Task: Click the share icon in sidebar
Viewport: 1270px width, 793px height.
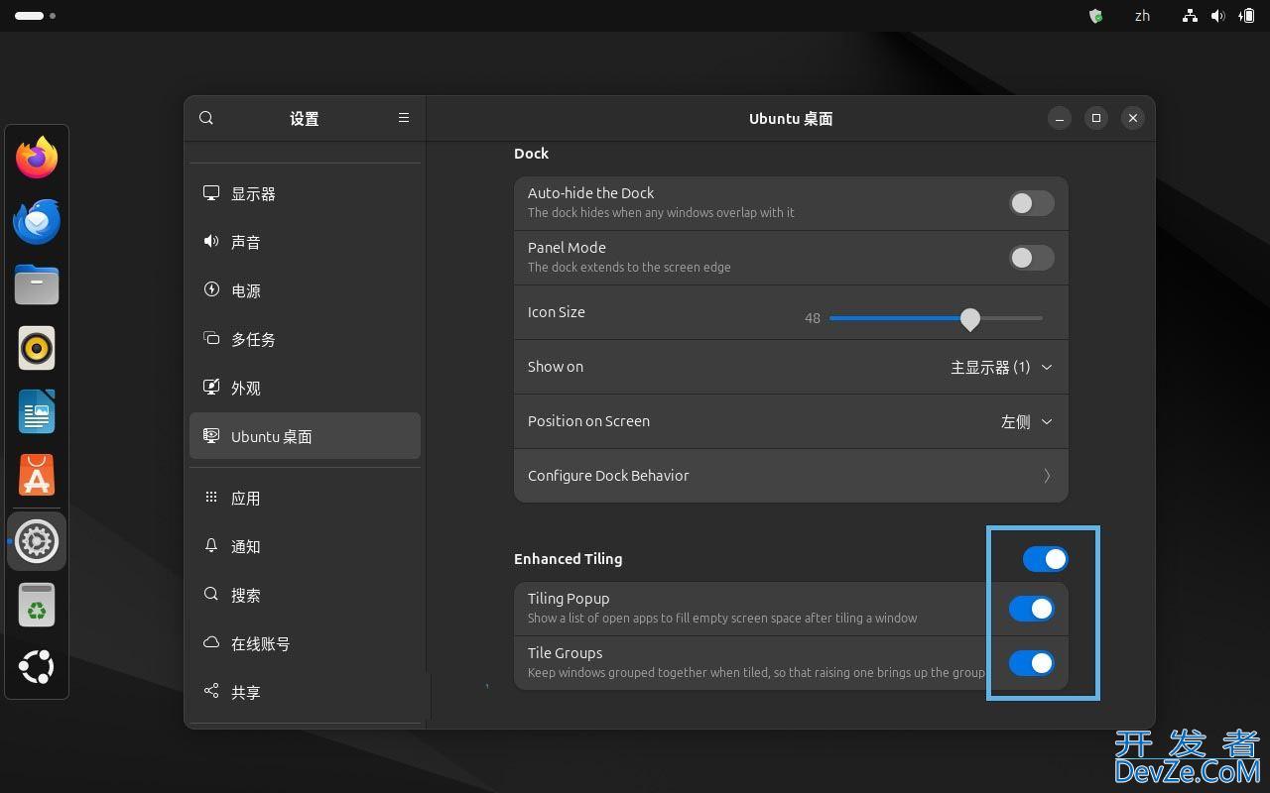Action: (211, 691)
